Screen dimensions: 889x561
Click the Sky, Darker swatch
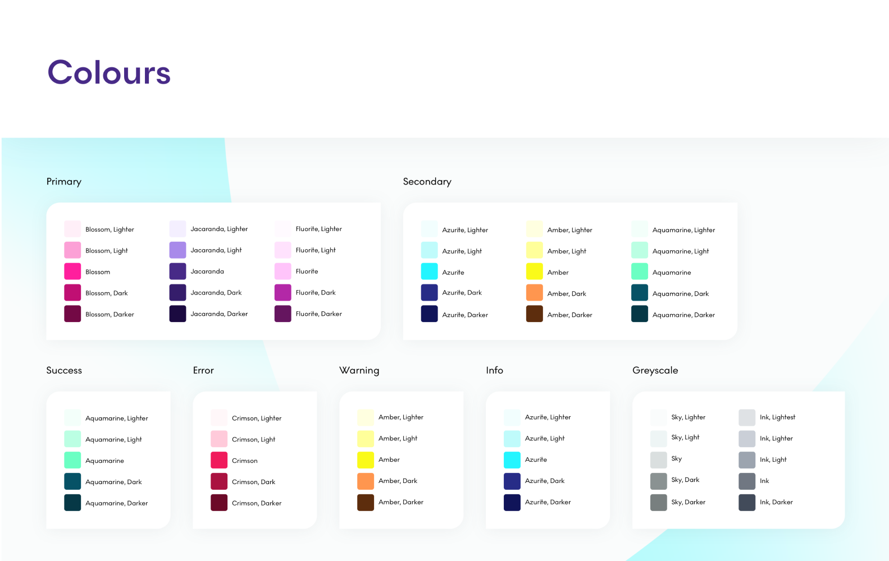coord(659,503)
